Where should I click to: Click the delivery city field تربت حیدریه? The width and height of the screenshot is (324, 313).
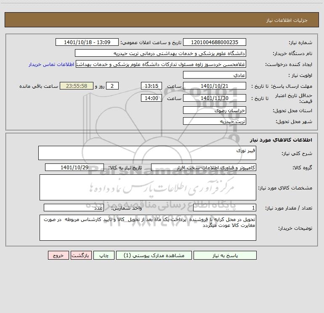point(215,121)
